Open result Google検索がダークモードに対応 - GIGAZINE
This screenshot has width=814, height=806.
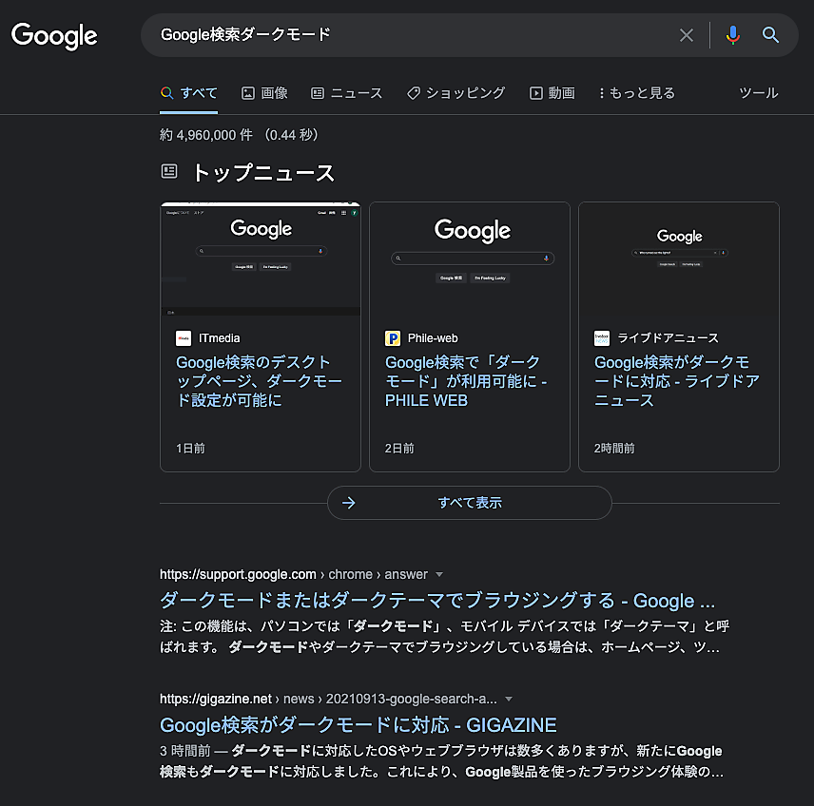pos(359,725)
